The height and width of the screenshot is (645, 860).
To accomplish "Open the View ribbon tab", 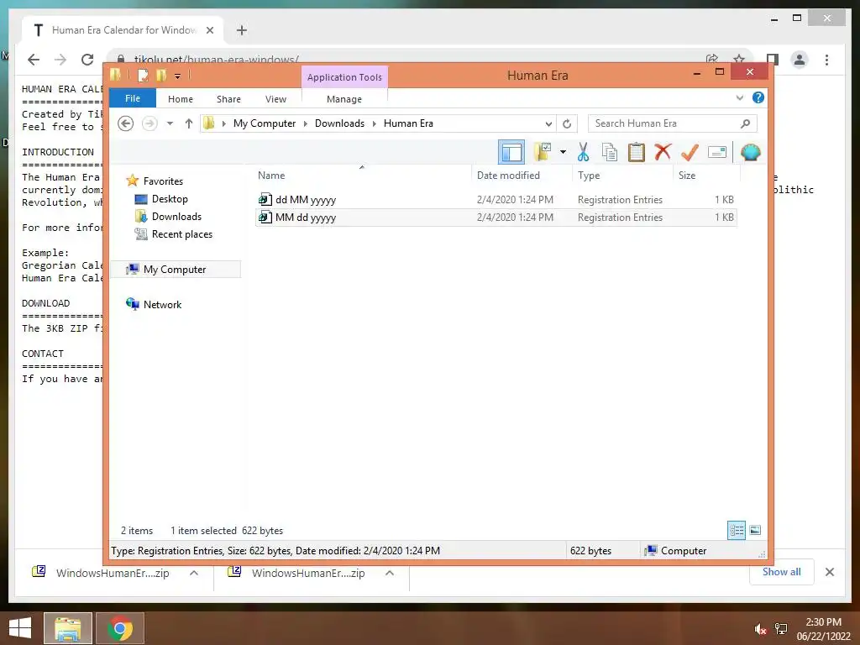I will tap(275, 99).
